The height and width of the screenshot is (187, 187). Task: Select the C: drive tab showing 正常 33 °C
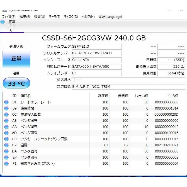pyautogui.click(x=12, y=26)
